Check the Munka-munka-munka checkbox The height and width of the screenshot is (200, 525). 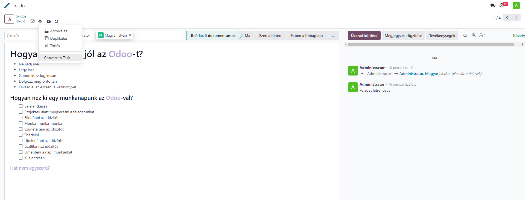(x=21, y=123)
